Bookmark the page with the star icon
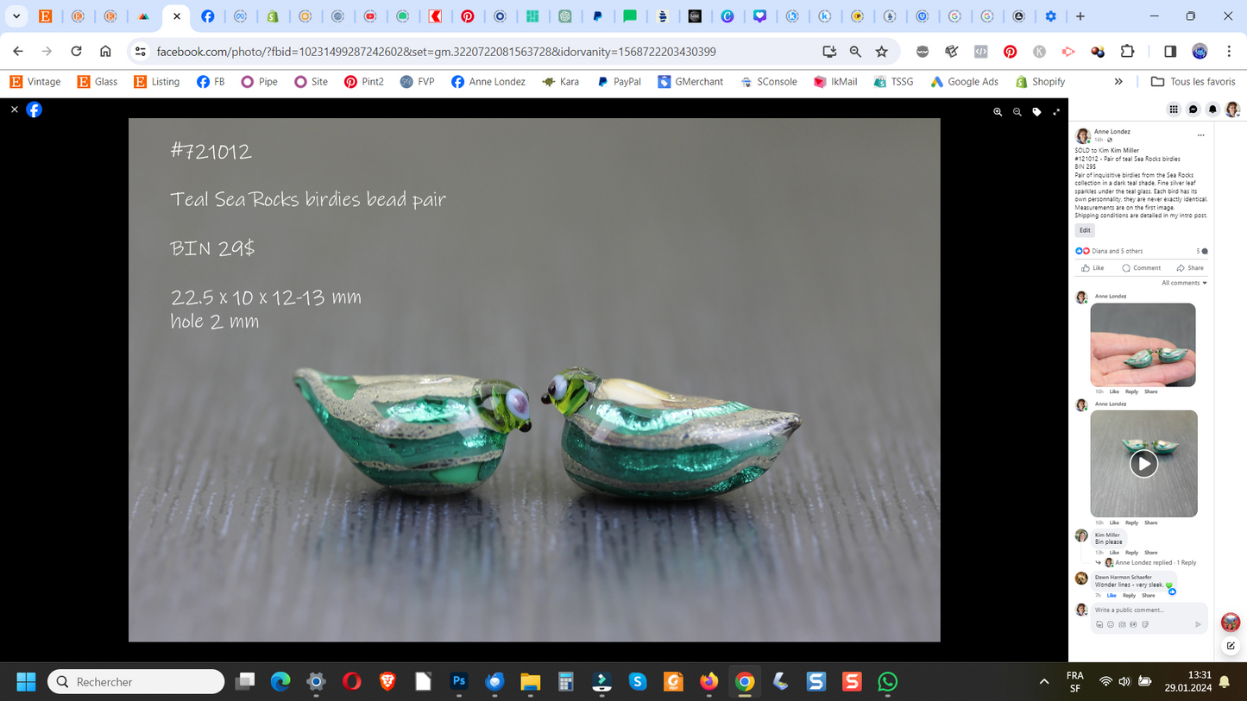1247x701 pixels. tap(882, 52)
